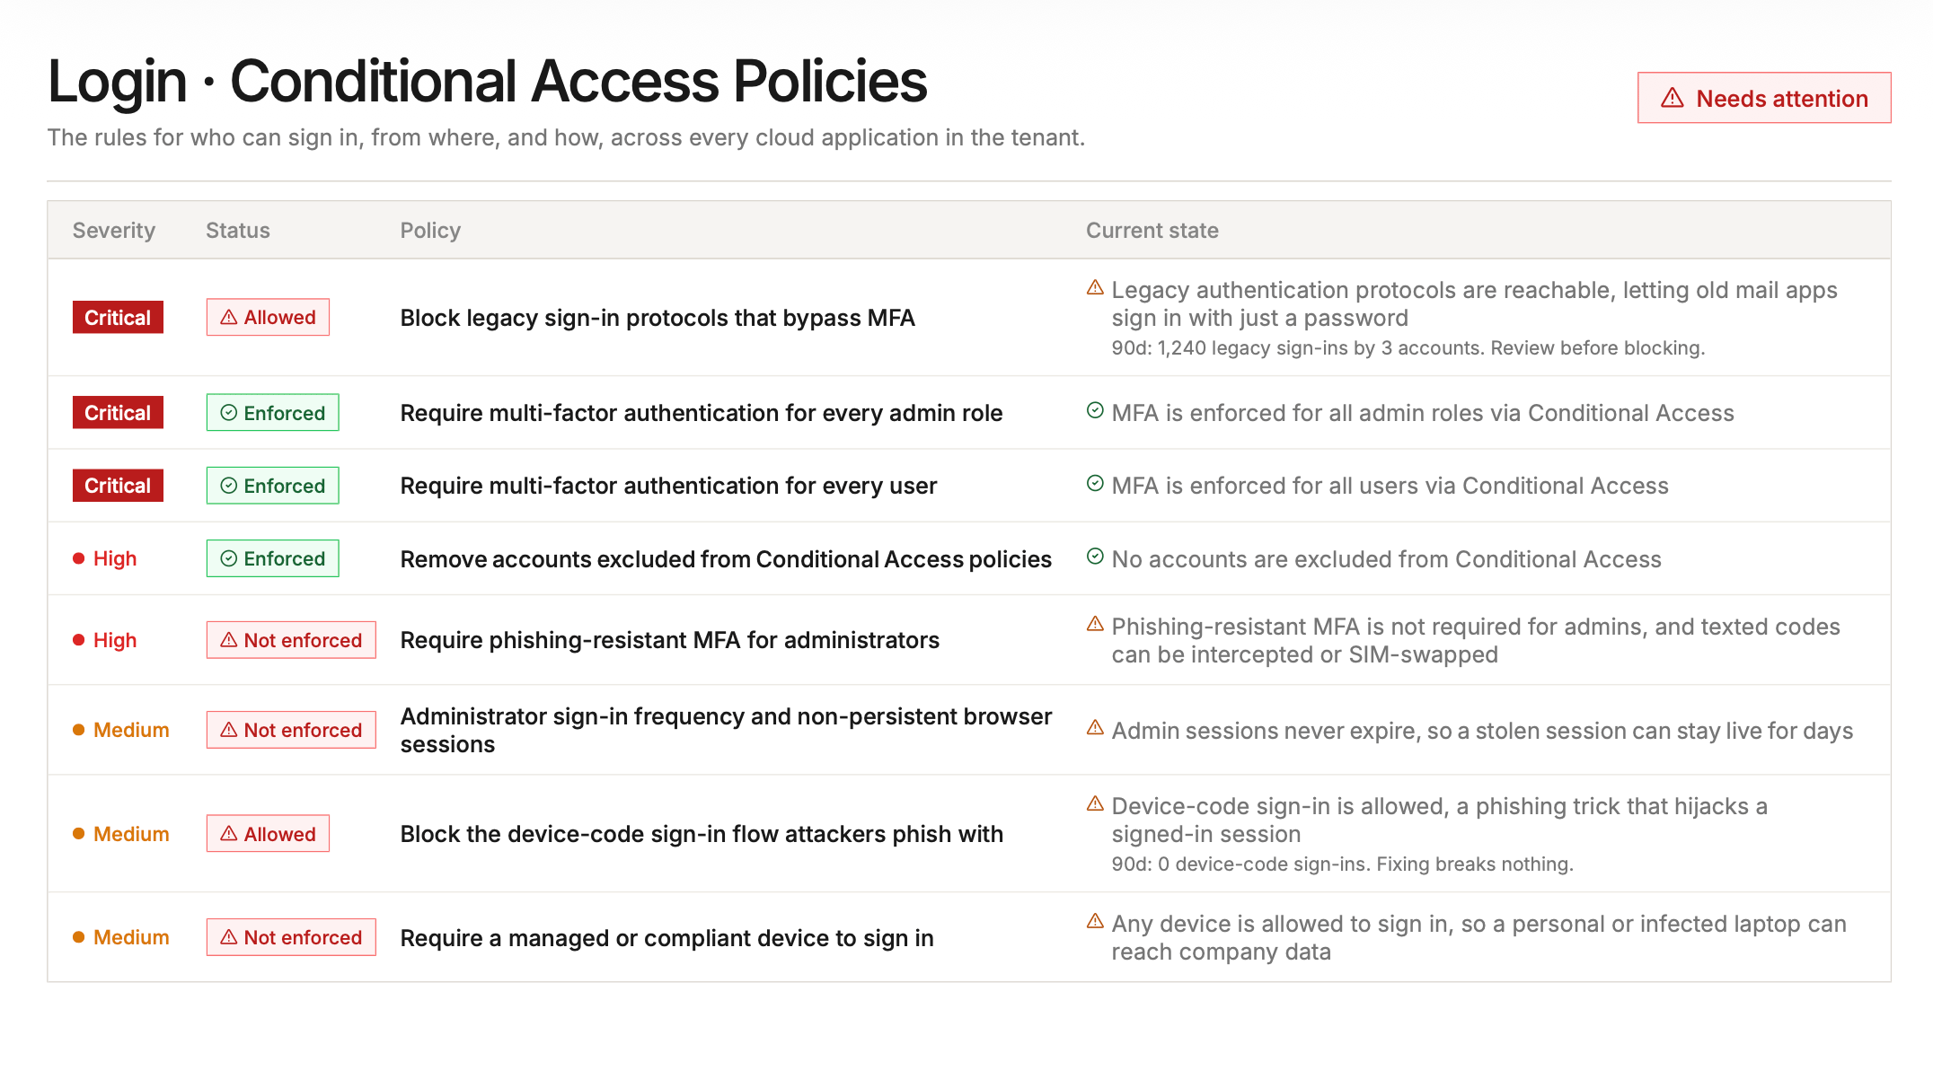1933x1088 pixels.
Task: Open Require a managed or compliant device policy
Action: [666, 938]
